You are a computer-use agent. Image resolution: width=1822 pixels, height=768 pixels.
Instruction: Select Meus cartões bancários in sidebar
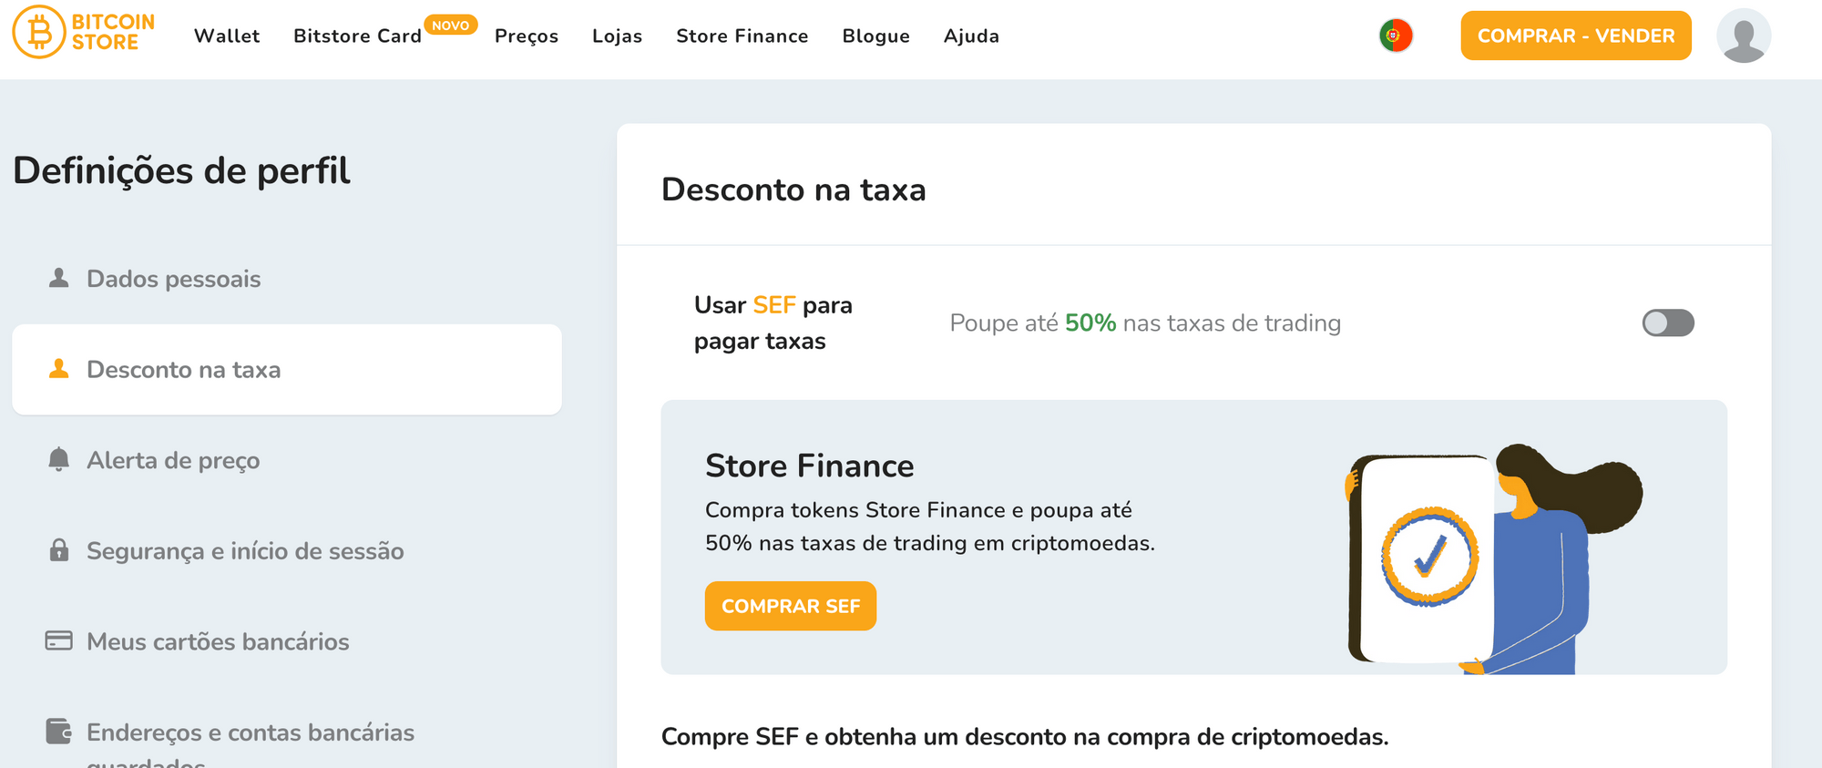click(x=218, y=641)
